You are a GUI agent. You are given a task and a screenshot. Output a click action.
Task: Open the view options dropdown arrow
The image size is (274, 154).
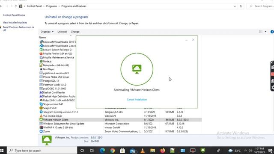point(265,32)
